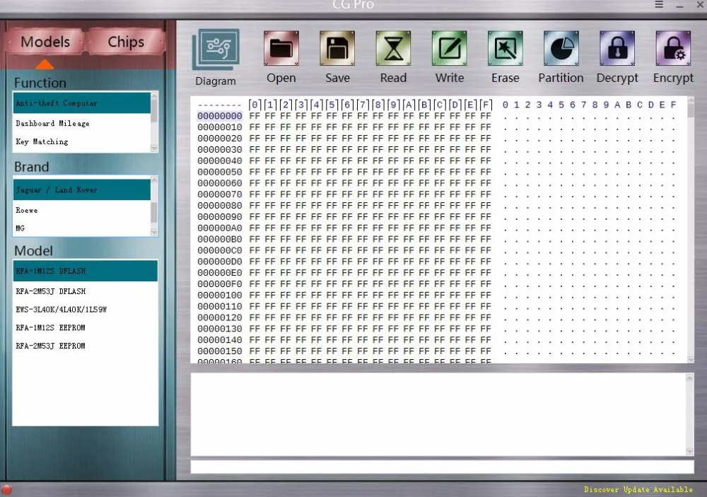Click the Decrypt padlock icon
Screen dimensions: 707x497
coord(617,48)
